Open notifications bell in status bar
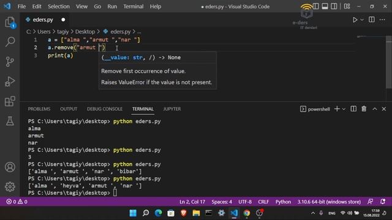Image resolution: width=392 pixels, height=220 pixels. (x=382, y=202)
